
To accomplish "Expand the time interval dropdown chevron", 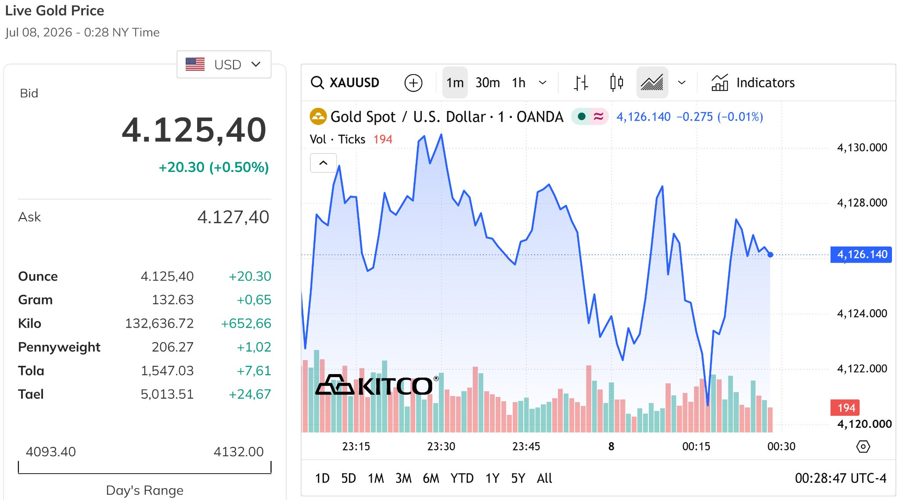I will click(543, 82).
